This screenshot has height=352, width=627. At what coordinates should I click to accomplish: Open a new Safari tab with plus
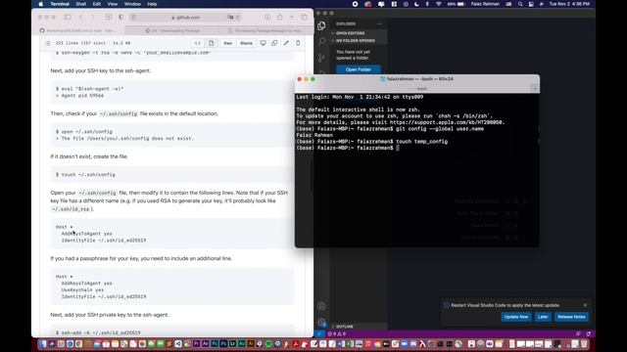[x=292, y=18]
